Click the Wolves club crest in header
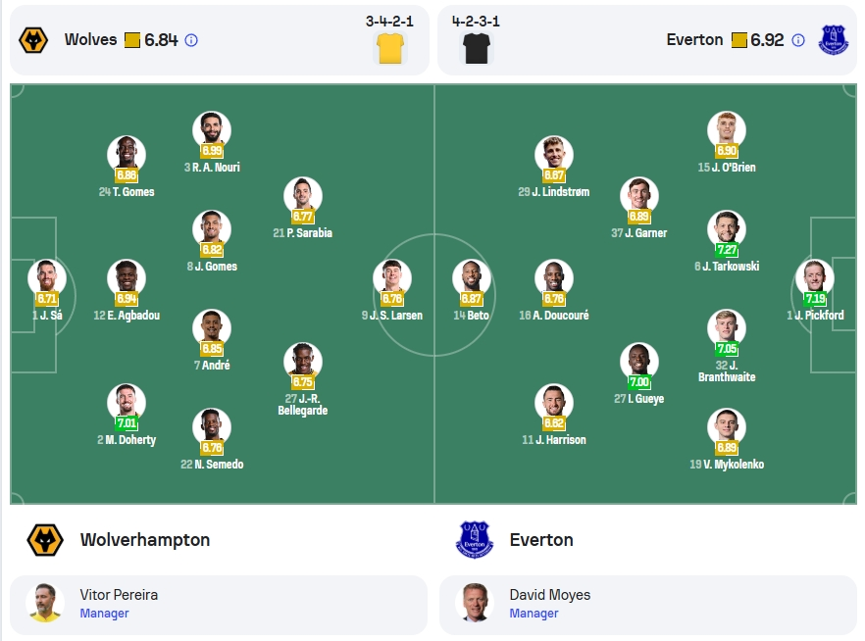Screen dimensions: 865x641 pyautogui.click(x=33, y=40)
